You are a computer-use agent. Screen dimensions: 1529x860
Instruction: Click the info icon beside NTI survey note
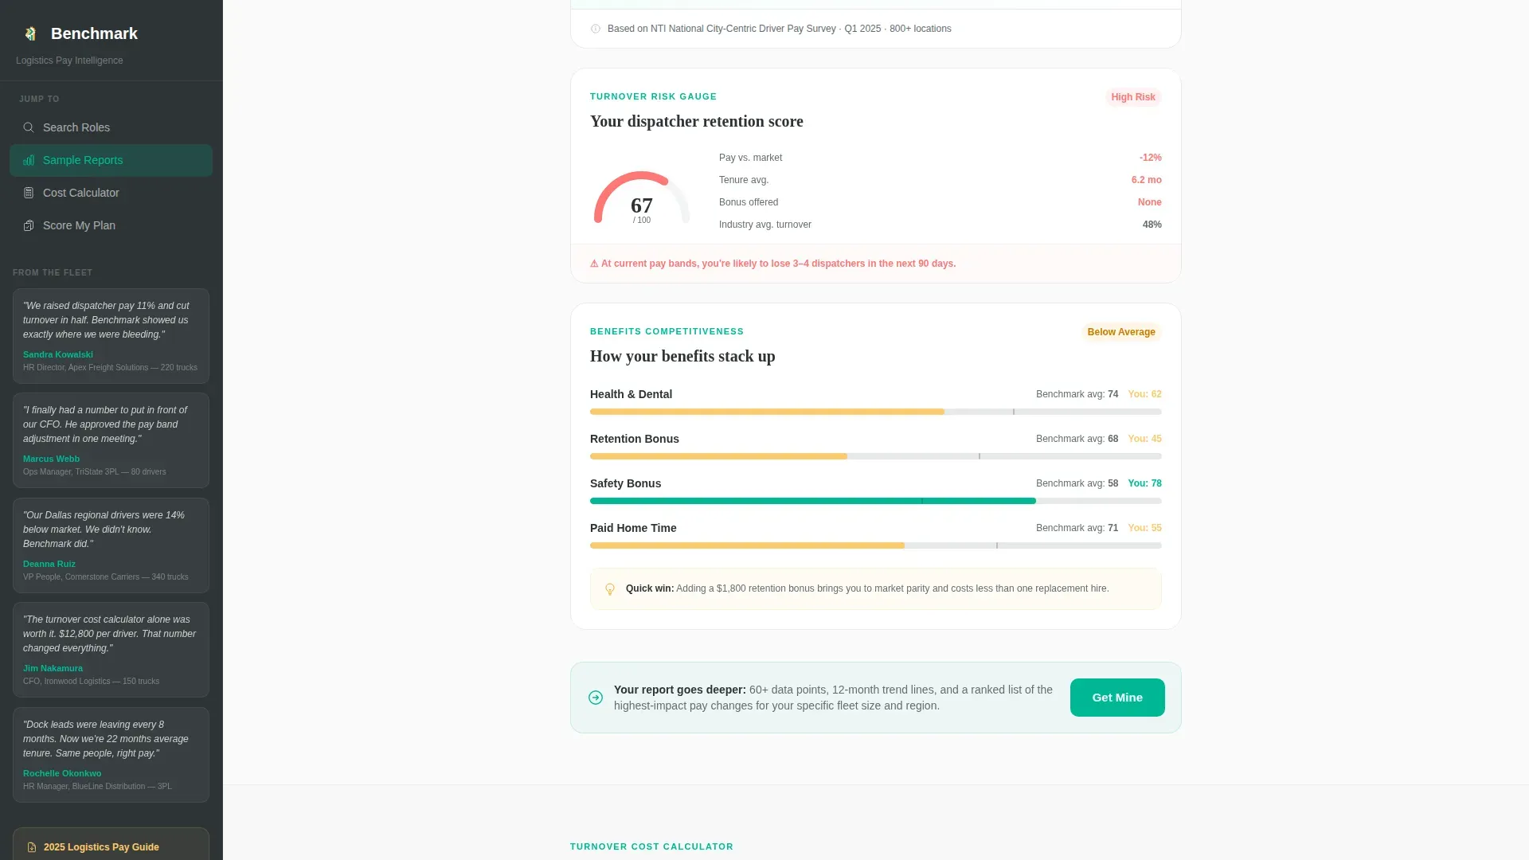[595, 29]
